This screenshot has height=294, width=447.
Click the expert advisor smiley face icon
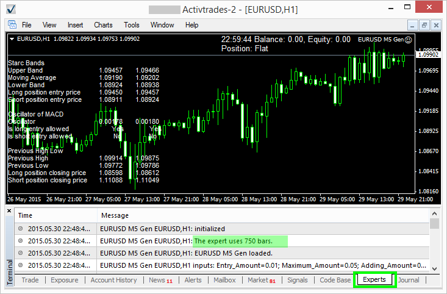coord(408,40)
